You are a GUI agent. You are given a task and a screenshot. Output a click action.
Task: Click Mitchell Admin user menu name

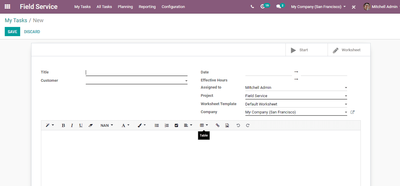click(385, 7)
